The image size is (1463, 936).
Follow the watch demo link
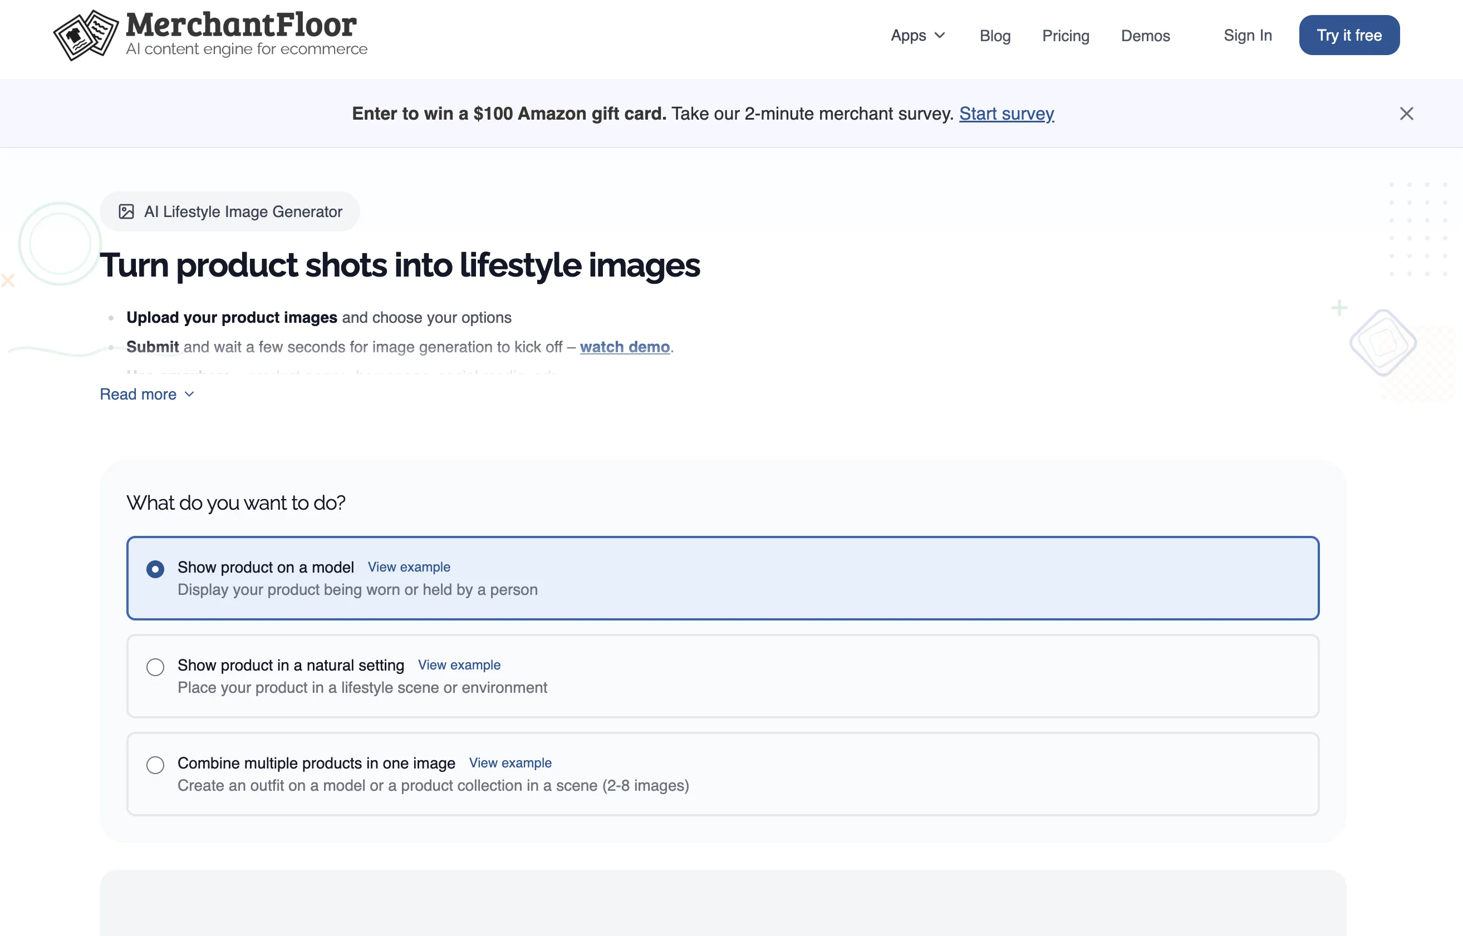(x=625, y=347)
